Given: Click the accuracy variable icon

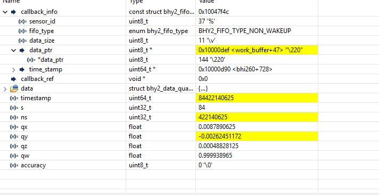Looking at the screenshot, I should click(x=14, y=166).
